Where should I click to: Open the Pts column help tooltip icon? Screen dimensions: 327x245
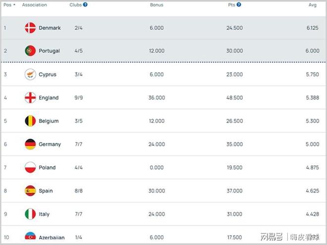239,5
